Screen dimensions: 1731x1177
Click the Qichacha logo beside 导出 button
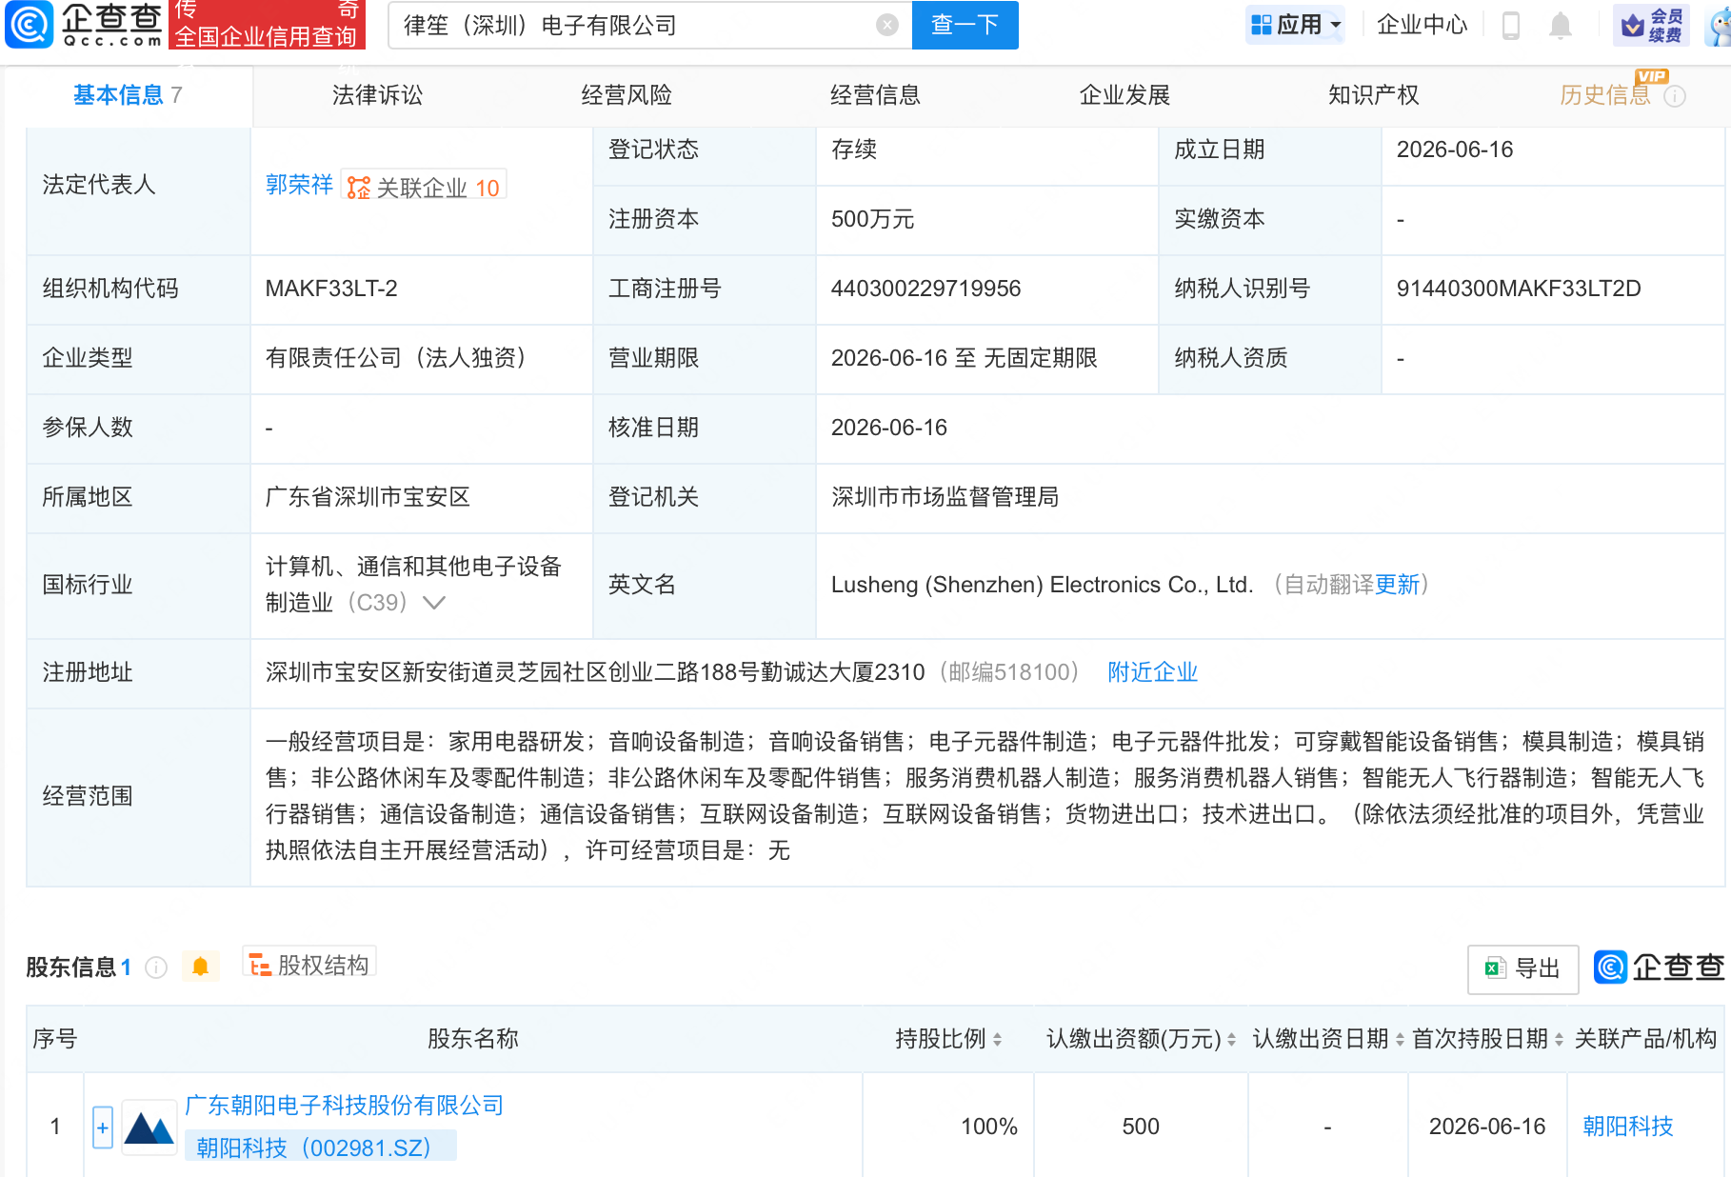[x=1660, y=967]
